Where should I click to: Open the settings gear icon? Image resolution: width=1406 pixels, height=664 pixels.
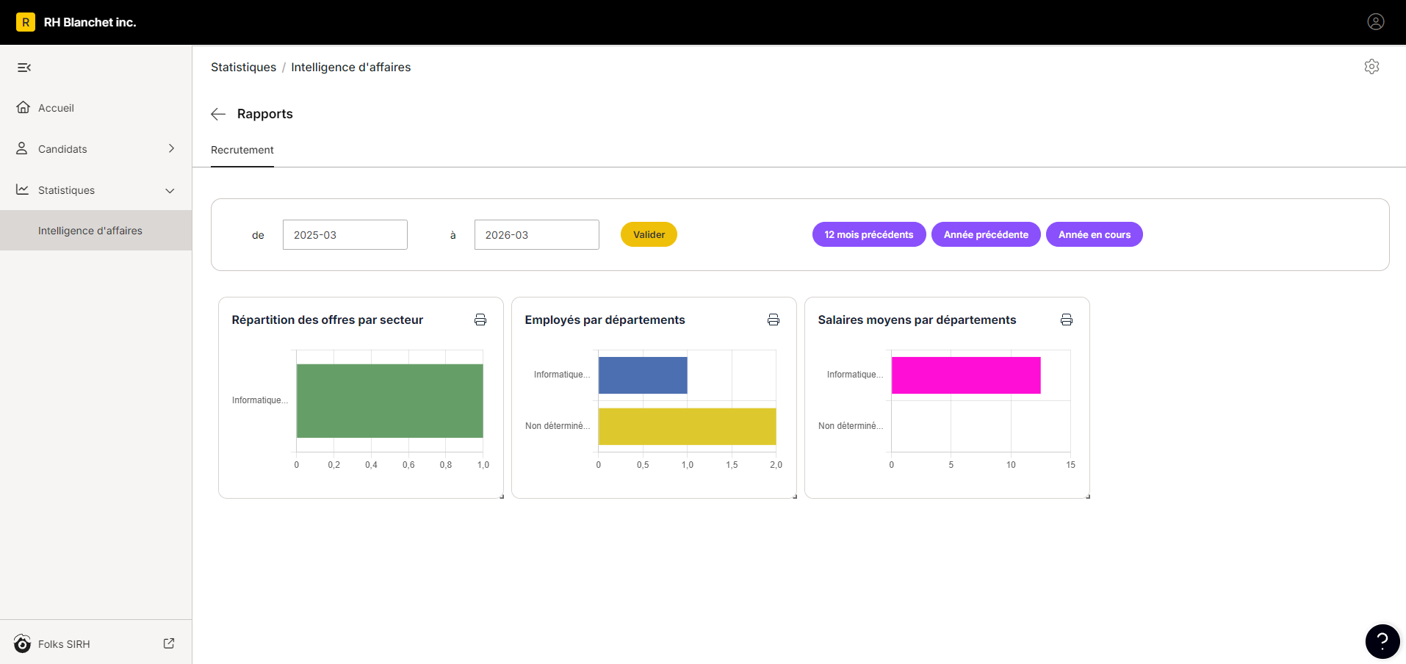coord(1371,67)
